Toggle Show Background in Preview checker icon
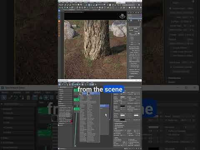This screenshot has height=150, width=200. [80, 85]
